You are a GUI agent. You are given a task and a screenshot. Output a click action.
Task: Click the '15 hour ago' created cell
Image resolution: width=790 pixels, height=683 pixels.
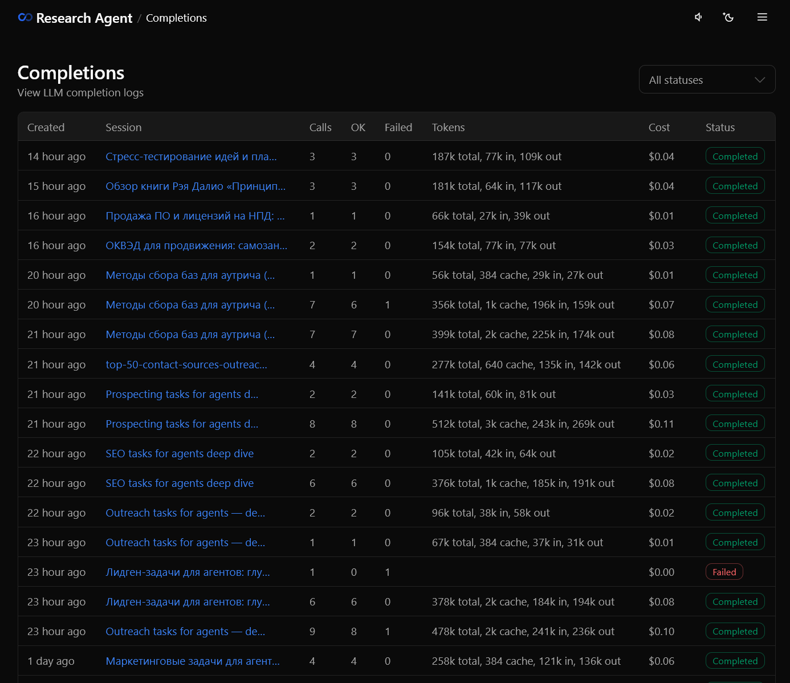pyautogui.click(x=56, y=186)
